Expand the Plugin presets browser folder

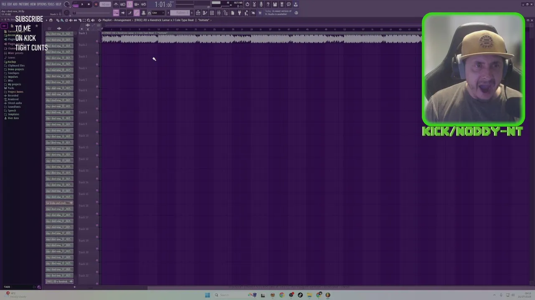click(16, 44)
